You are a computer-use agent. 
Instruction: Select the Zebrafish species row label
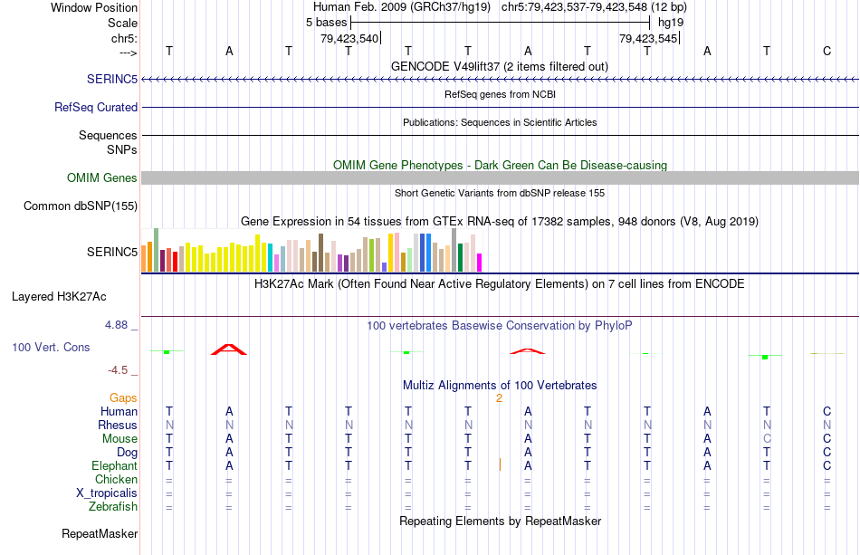point(113,506)
